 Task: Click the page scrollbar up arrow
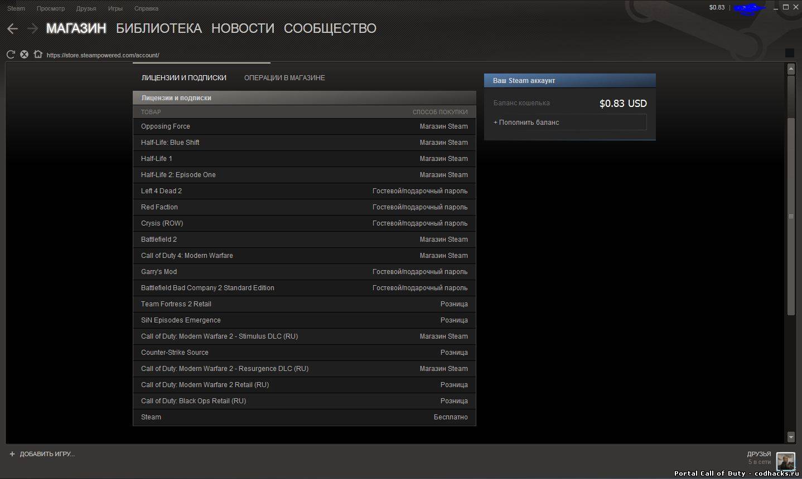pyautogui.click(x=791, y=69)
